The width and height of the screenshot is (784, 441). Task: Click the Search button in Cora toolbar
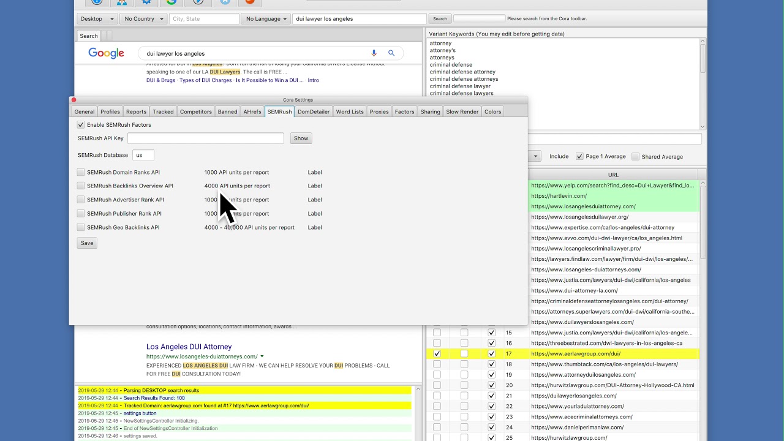[440, 19]
